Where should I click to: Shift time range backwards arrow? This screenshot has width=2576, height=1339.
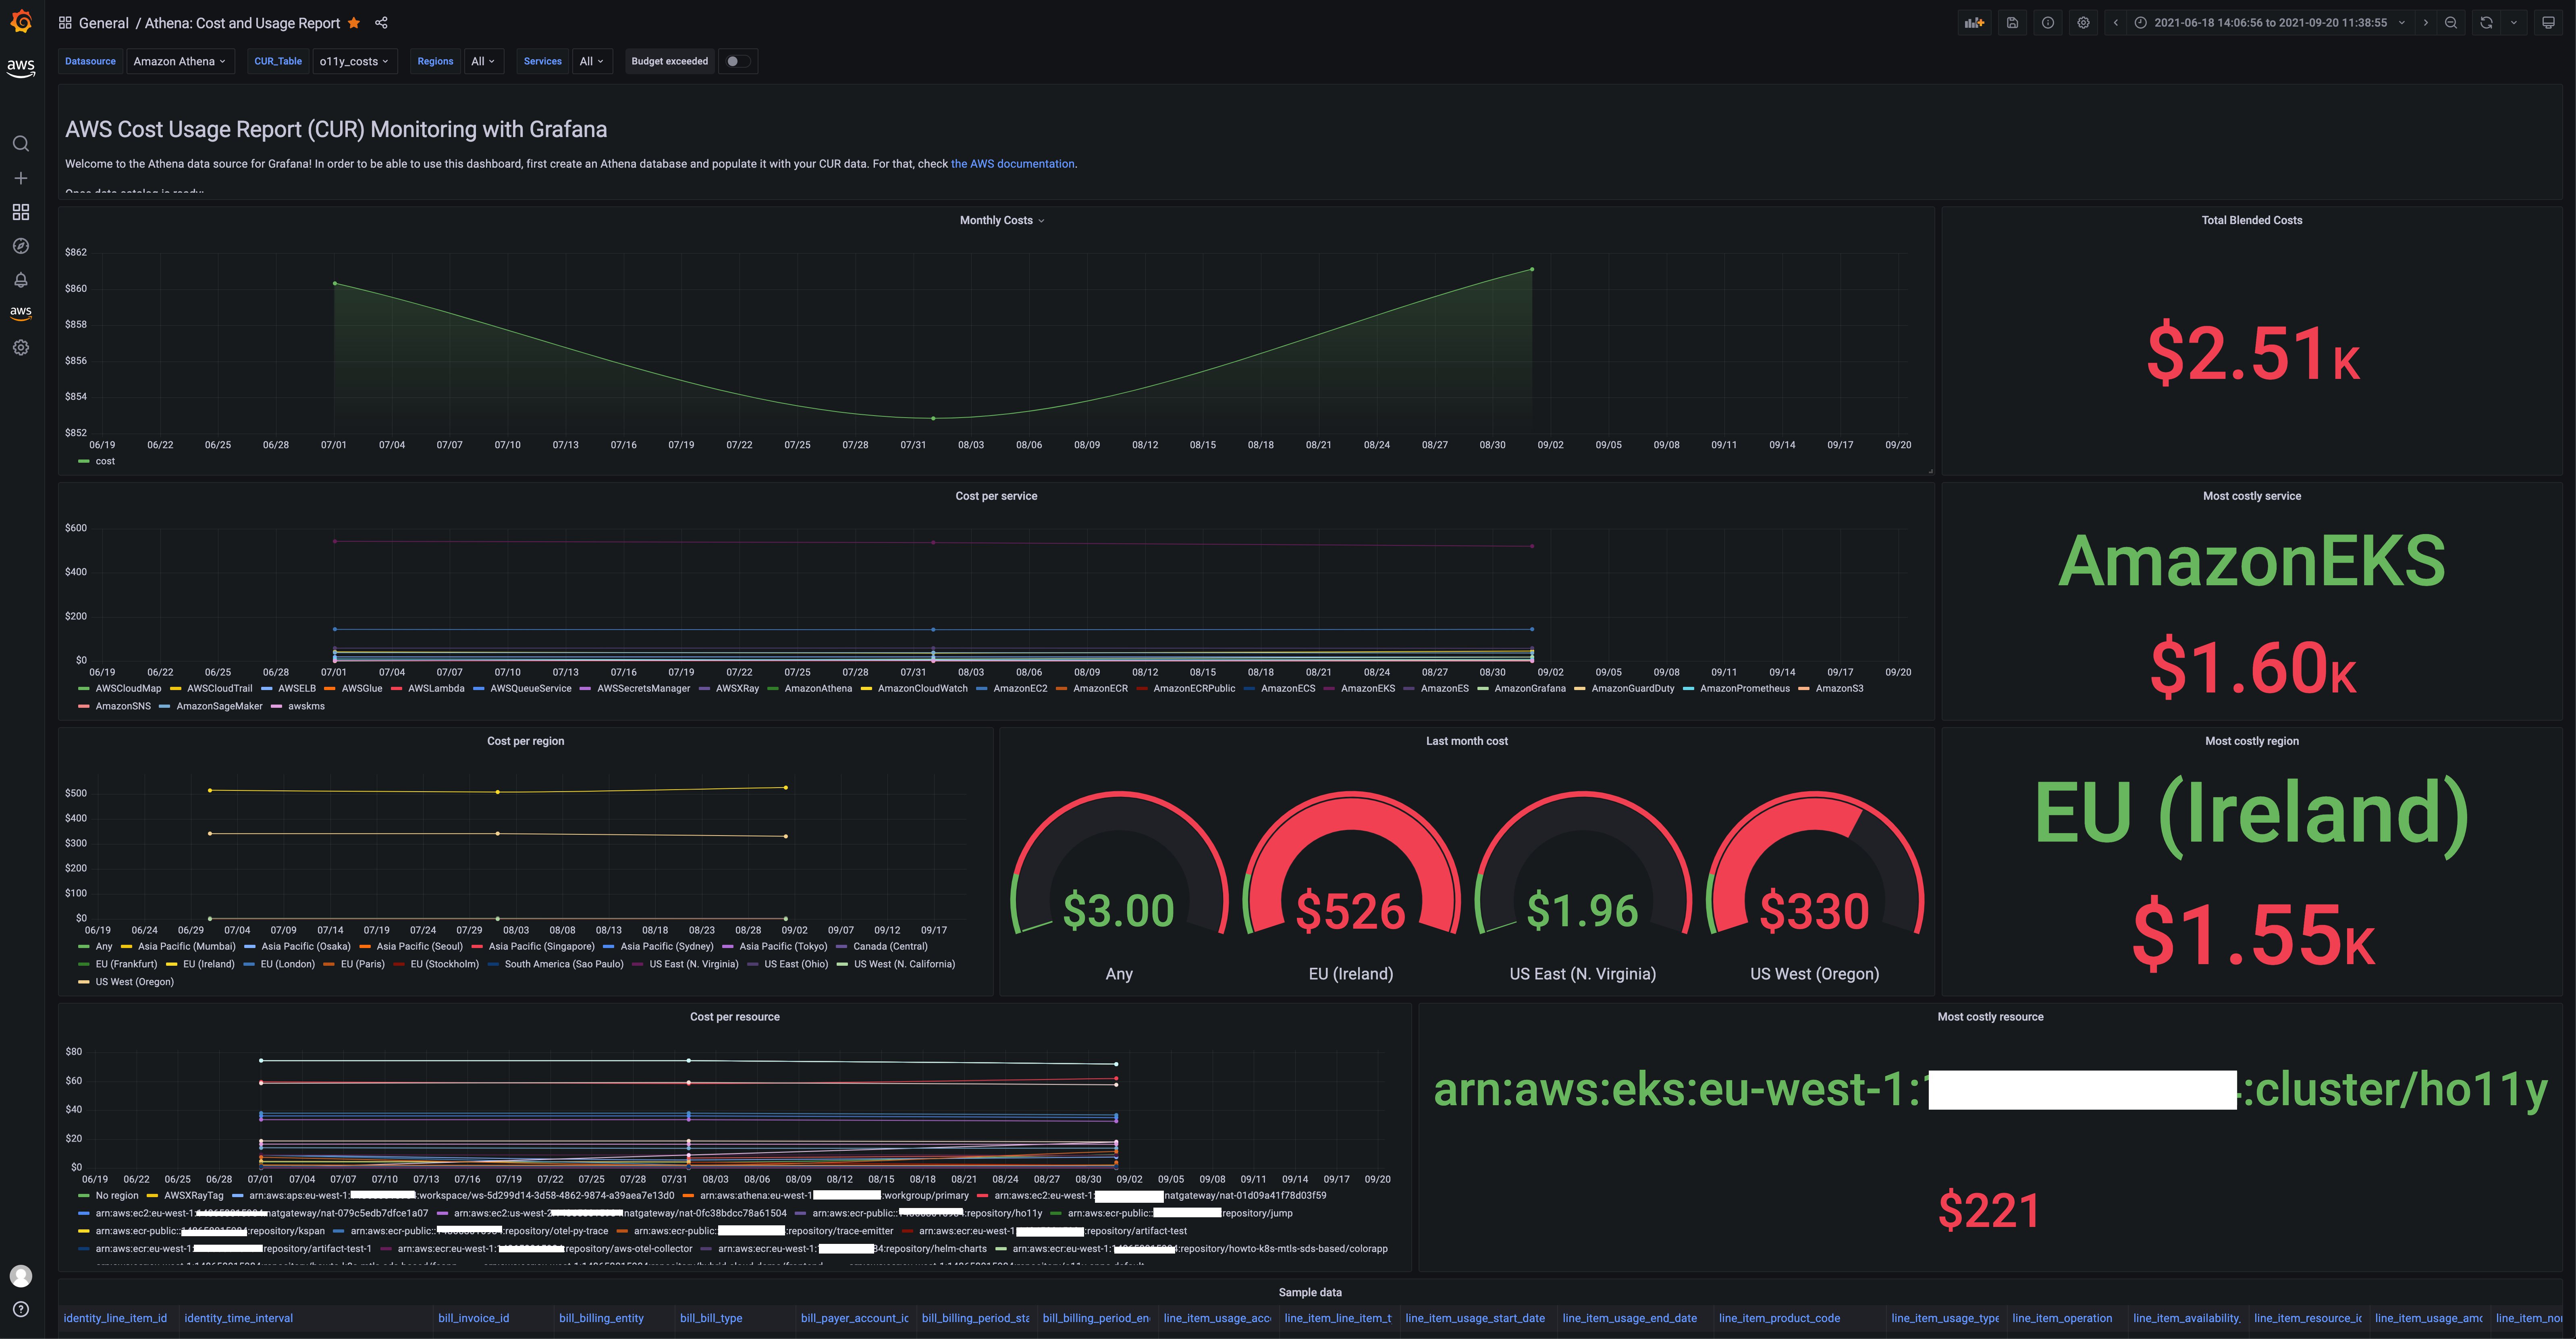(x=2116, y=22)
